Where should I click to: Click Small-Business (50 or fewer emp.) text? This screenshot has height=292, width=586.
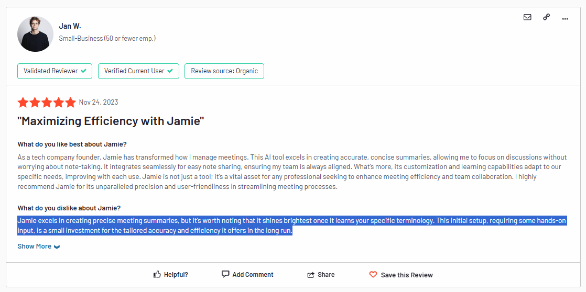107,38
